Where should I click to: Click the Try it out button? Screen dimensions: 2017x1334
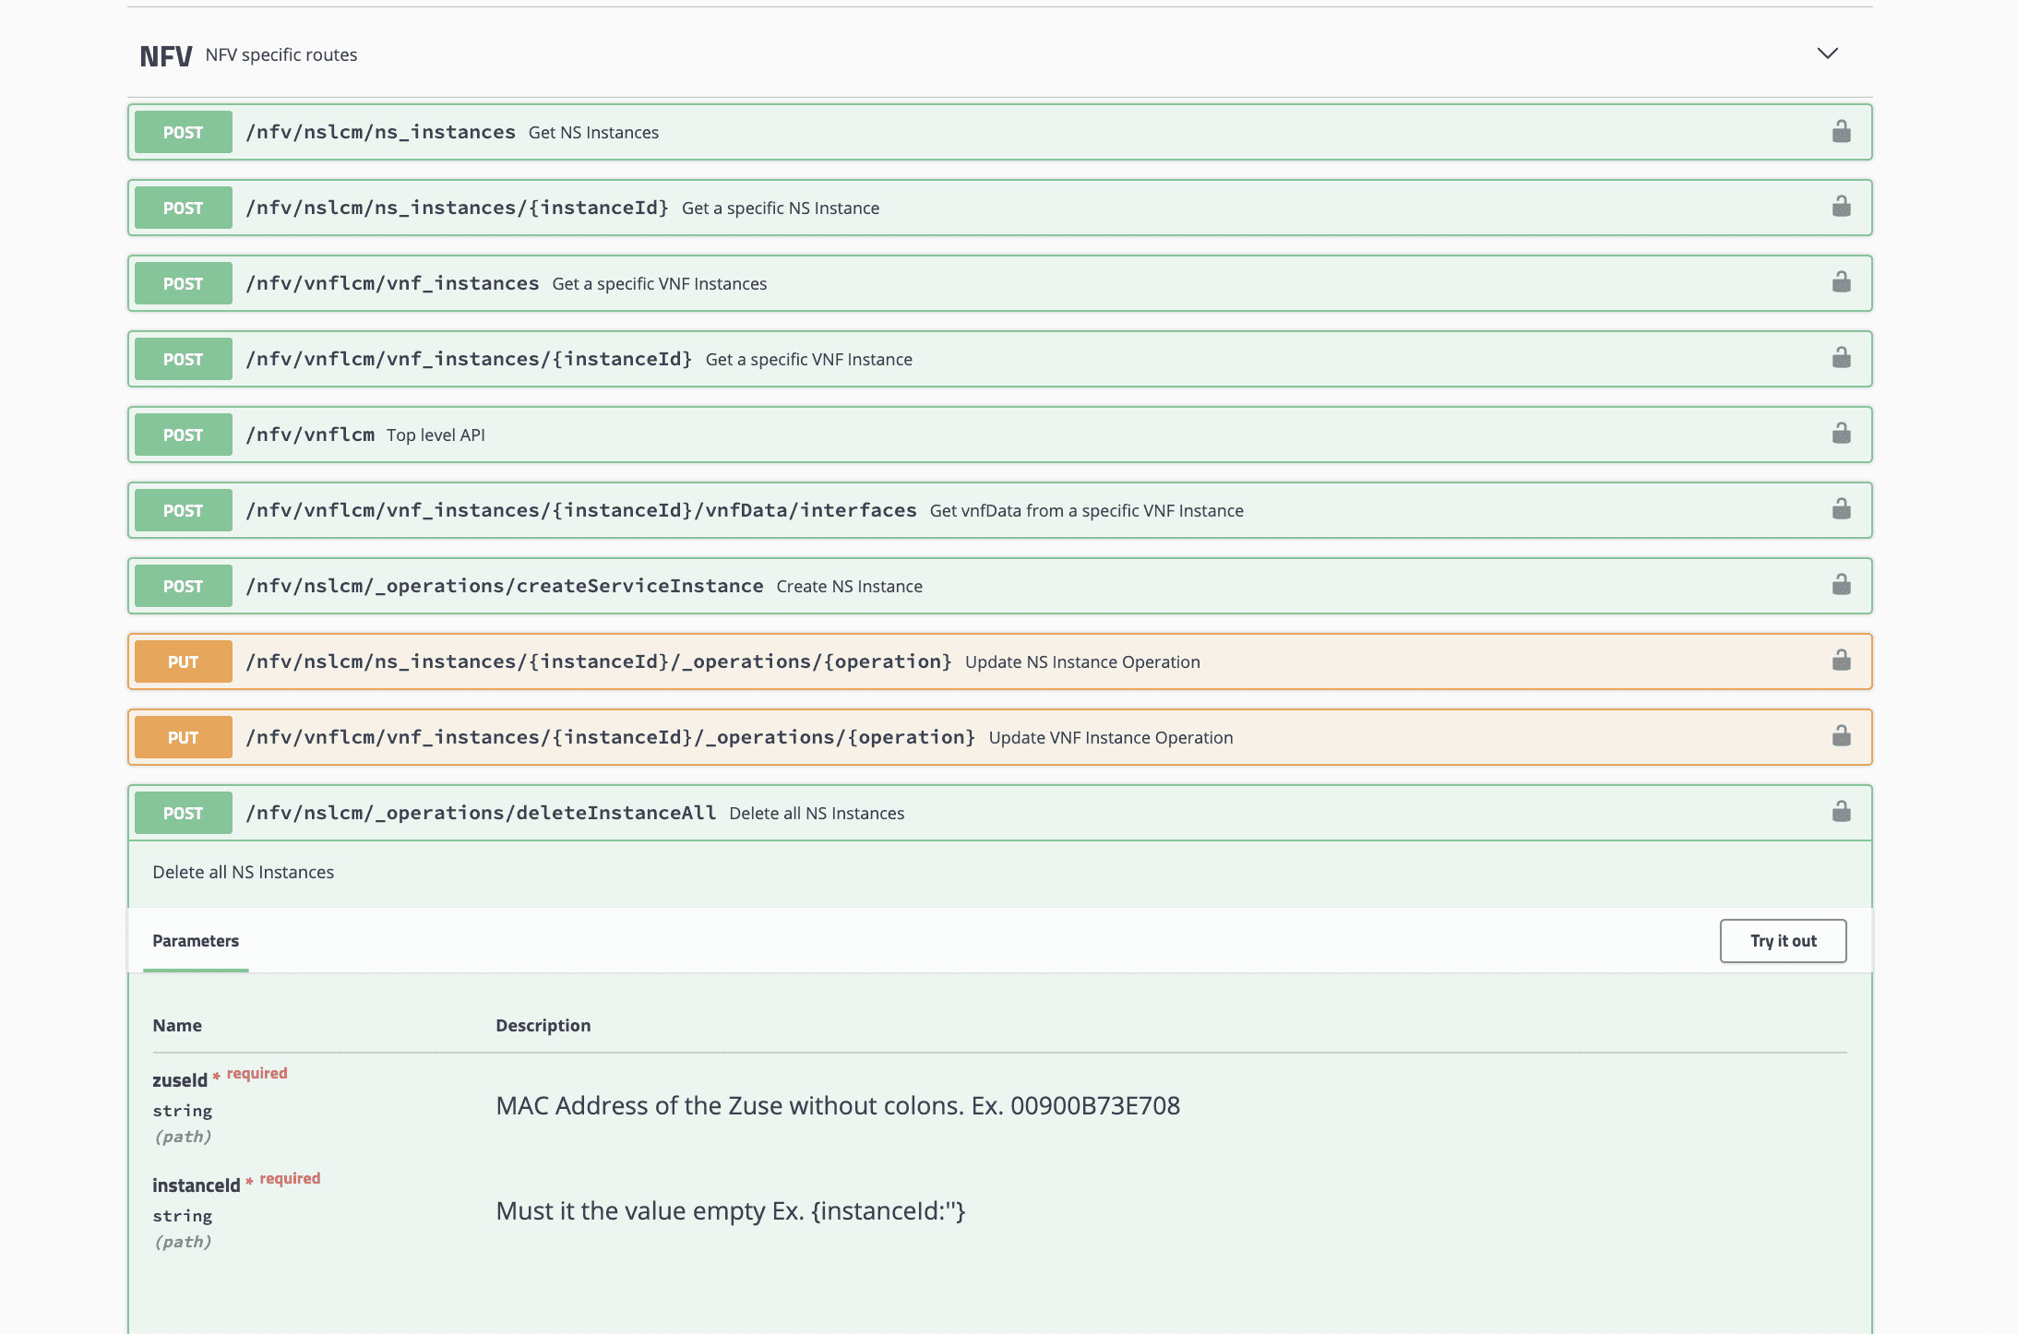(x=1784, y=940)
